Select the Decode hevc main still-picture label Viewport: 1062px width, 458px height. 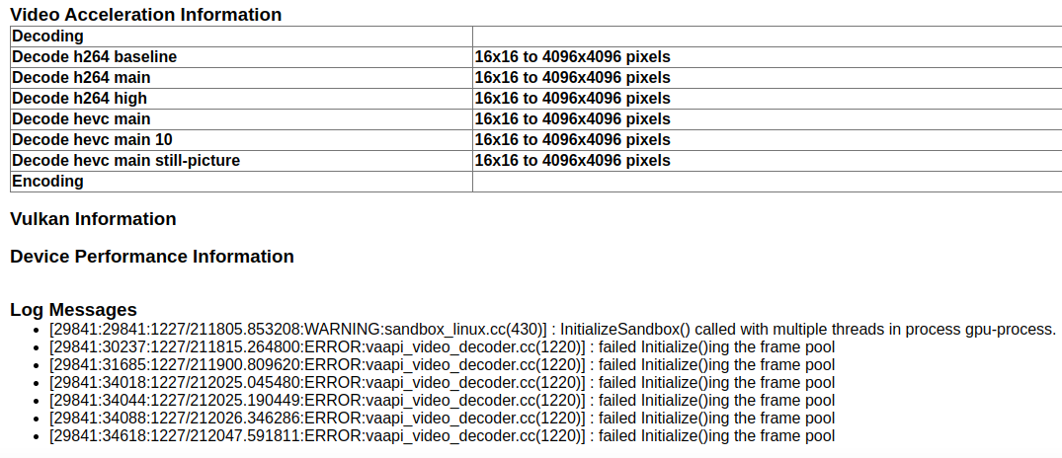pos(125,161)
